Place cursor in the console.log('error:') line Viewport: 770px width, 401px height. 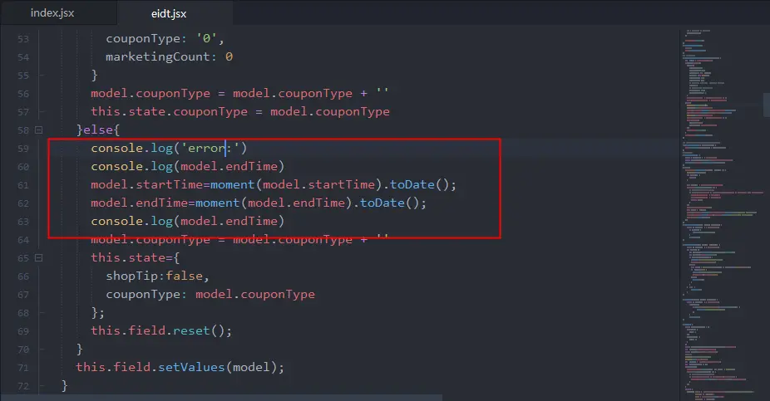(169, 148)
